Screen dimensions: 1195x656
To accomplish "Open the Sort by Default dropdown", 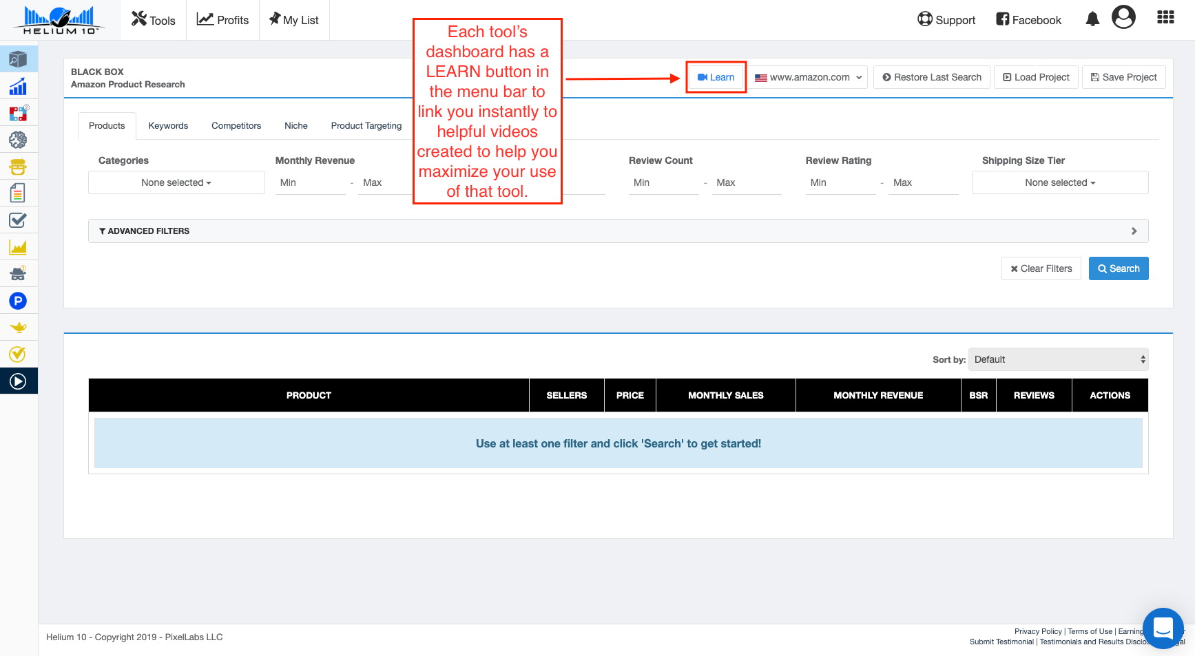I will [1058, 359].
